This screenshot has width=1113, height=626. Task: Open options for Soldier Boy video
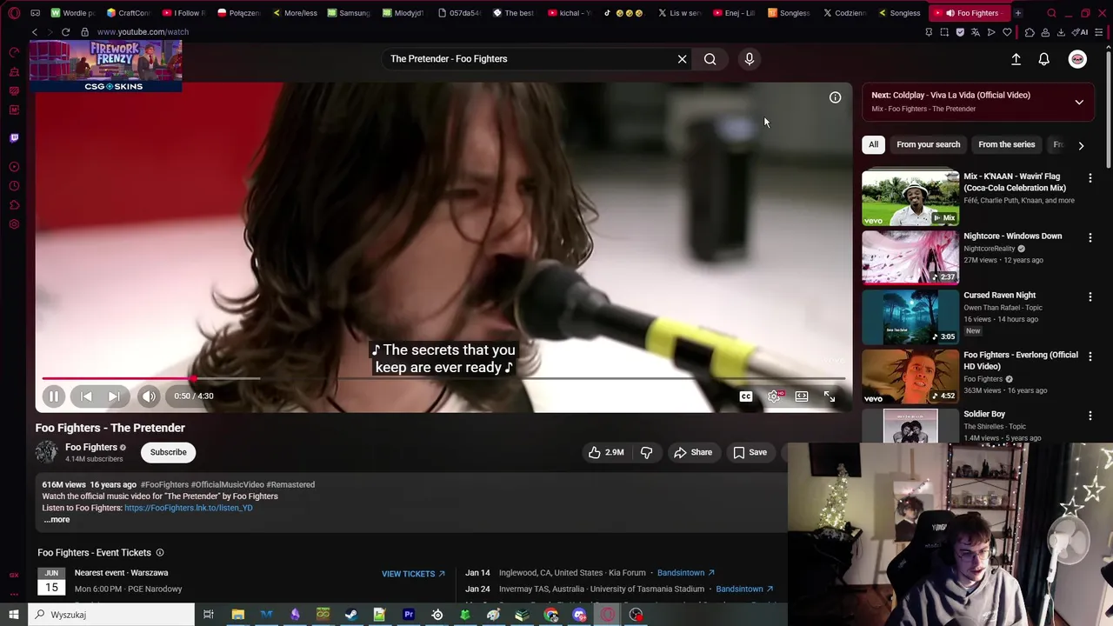[1090, 416]
